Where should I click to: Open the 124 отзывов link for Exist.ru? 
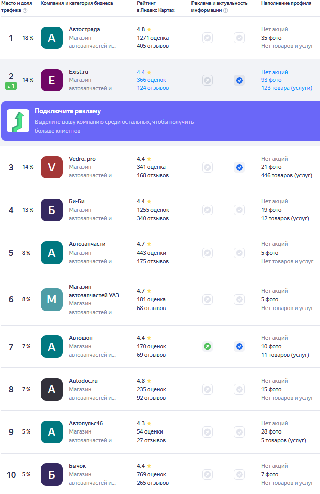[x=153, y=88]
